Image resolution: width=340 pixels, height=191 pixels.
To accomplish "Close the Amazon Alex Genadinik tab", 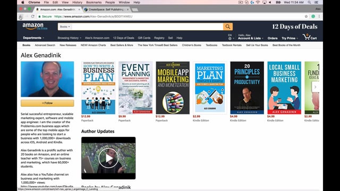I will [79, 10].
